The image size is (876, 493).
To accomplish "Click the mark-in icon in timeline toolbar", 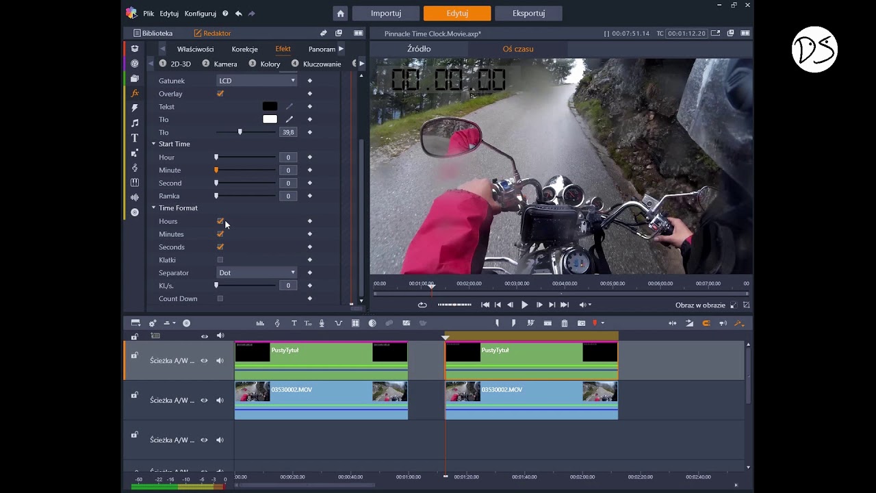I will click(x=498, y=323).
